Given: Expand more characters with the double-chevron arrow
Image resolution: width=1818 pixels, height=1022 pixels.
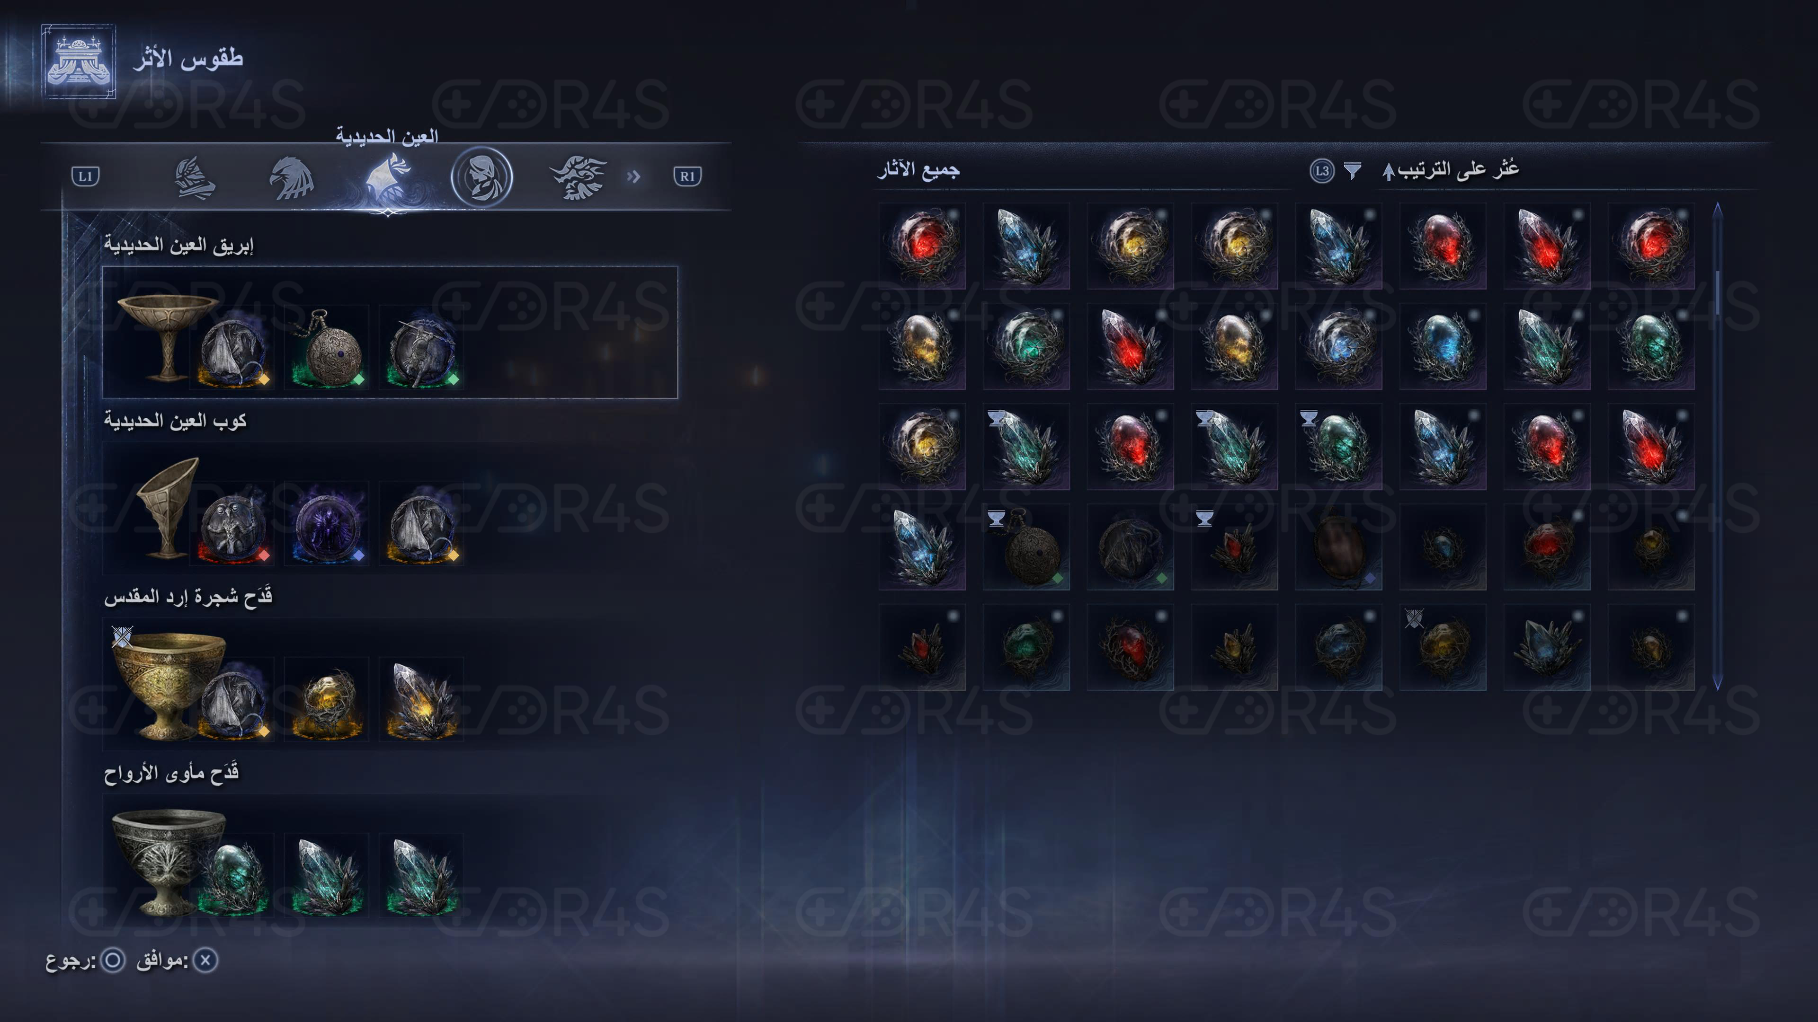Looking at the screenshot, I should pos(633,176).
